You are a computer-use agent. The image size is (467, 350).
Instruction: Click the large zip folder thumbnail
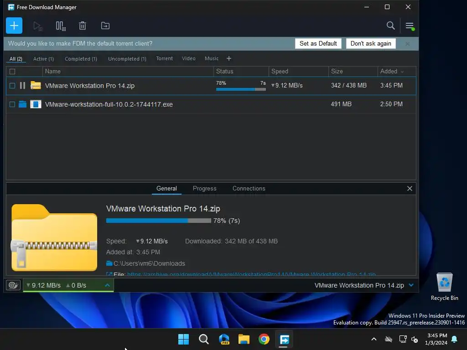click(x=54, y=237)
